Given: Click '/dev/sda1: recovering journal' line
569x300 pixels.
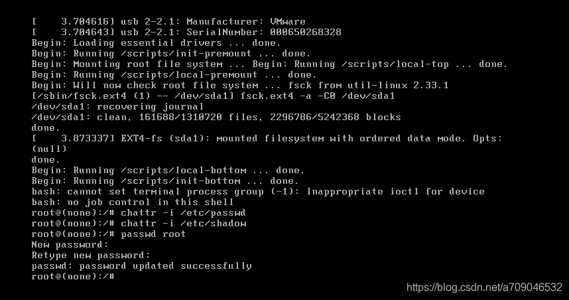Looking at the screenshot, I should click(x=117, y=107).
